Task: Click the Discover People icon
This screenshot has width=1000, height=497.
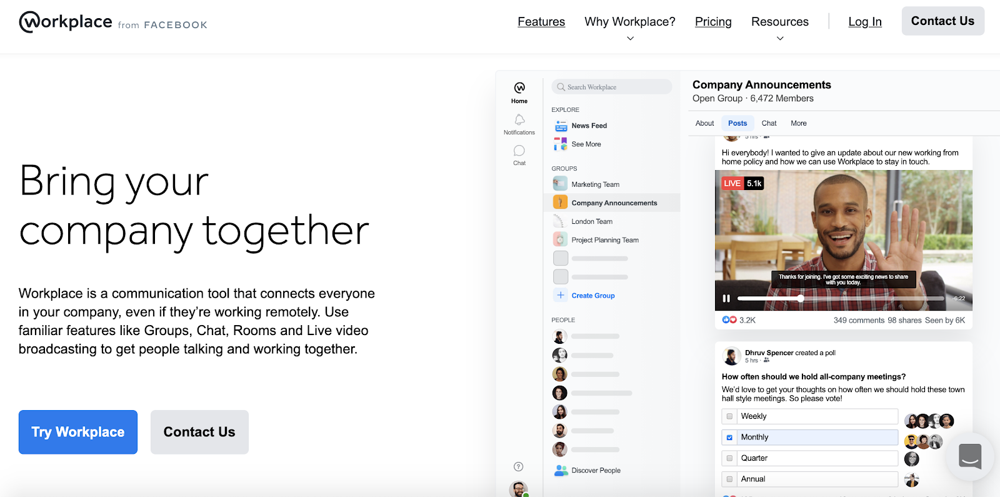Action: 561,471
